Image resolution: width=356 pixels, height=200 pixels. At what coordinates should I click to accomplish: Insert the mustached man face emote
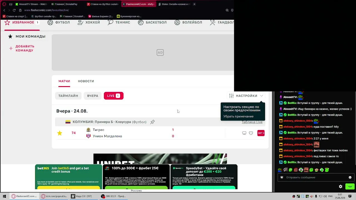click(306, 170)
